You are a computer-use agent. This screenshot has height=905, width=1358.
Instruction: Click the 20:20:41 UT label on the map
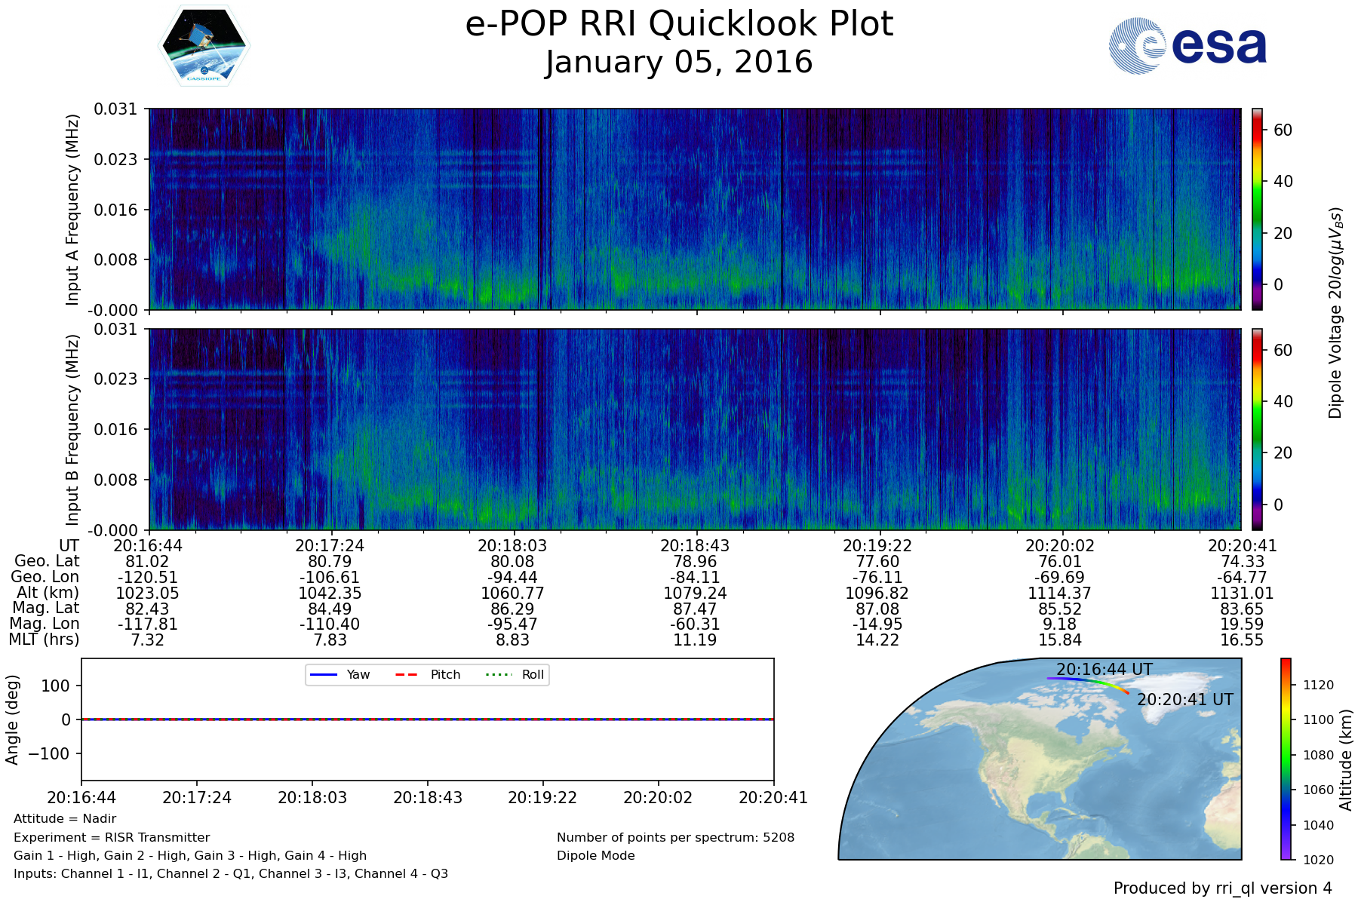(x=1184, y=699)
